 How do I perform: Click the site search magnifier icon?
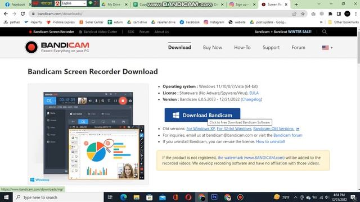(324, 31)
